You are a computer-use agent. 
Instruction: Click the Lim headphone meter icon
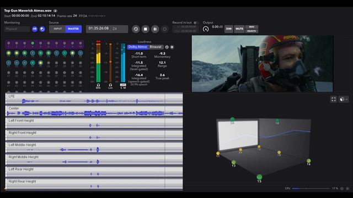tap(110, 85)
